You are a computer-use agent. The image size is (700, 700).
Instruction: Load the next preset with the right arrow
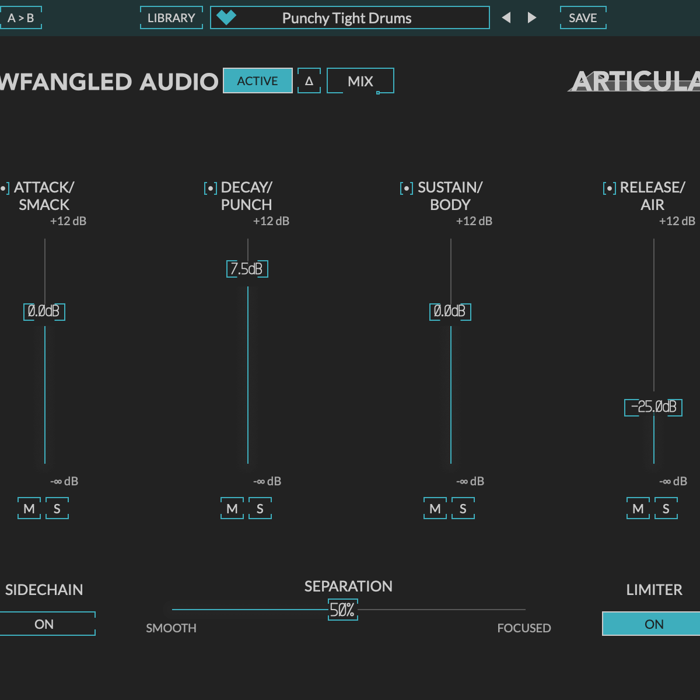pos(531,17)
